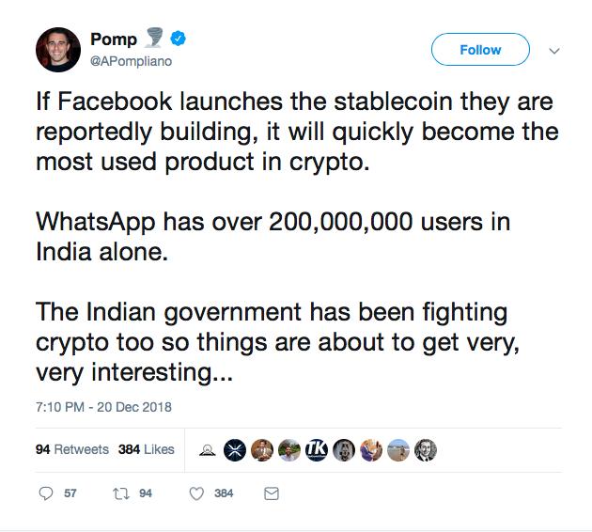Click the Pomp display name

coord(114,39)
